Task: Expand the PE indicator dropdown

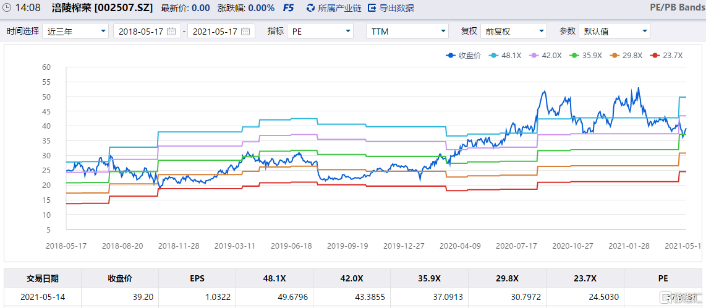Action: [320, 31]
